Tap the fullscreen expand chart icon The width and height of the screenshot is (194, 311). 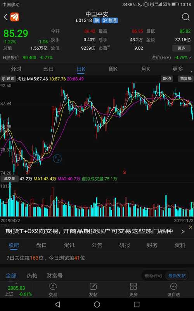coord(57,159)
